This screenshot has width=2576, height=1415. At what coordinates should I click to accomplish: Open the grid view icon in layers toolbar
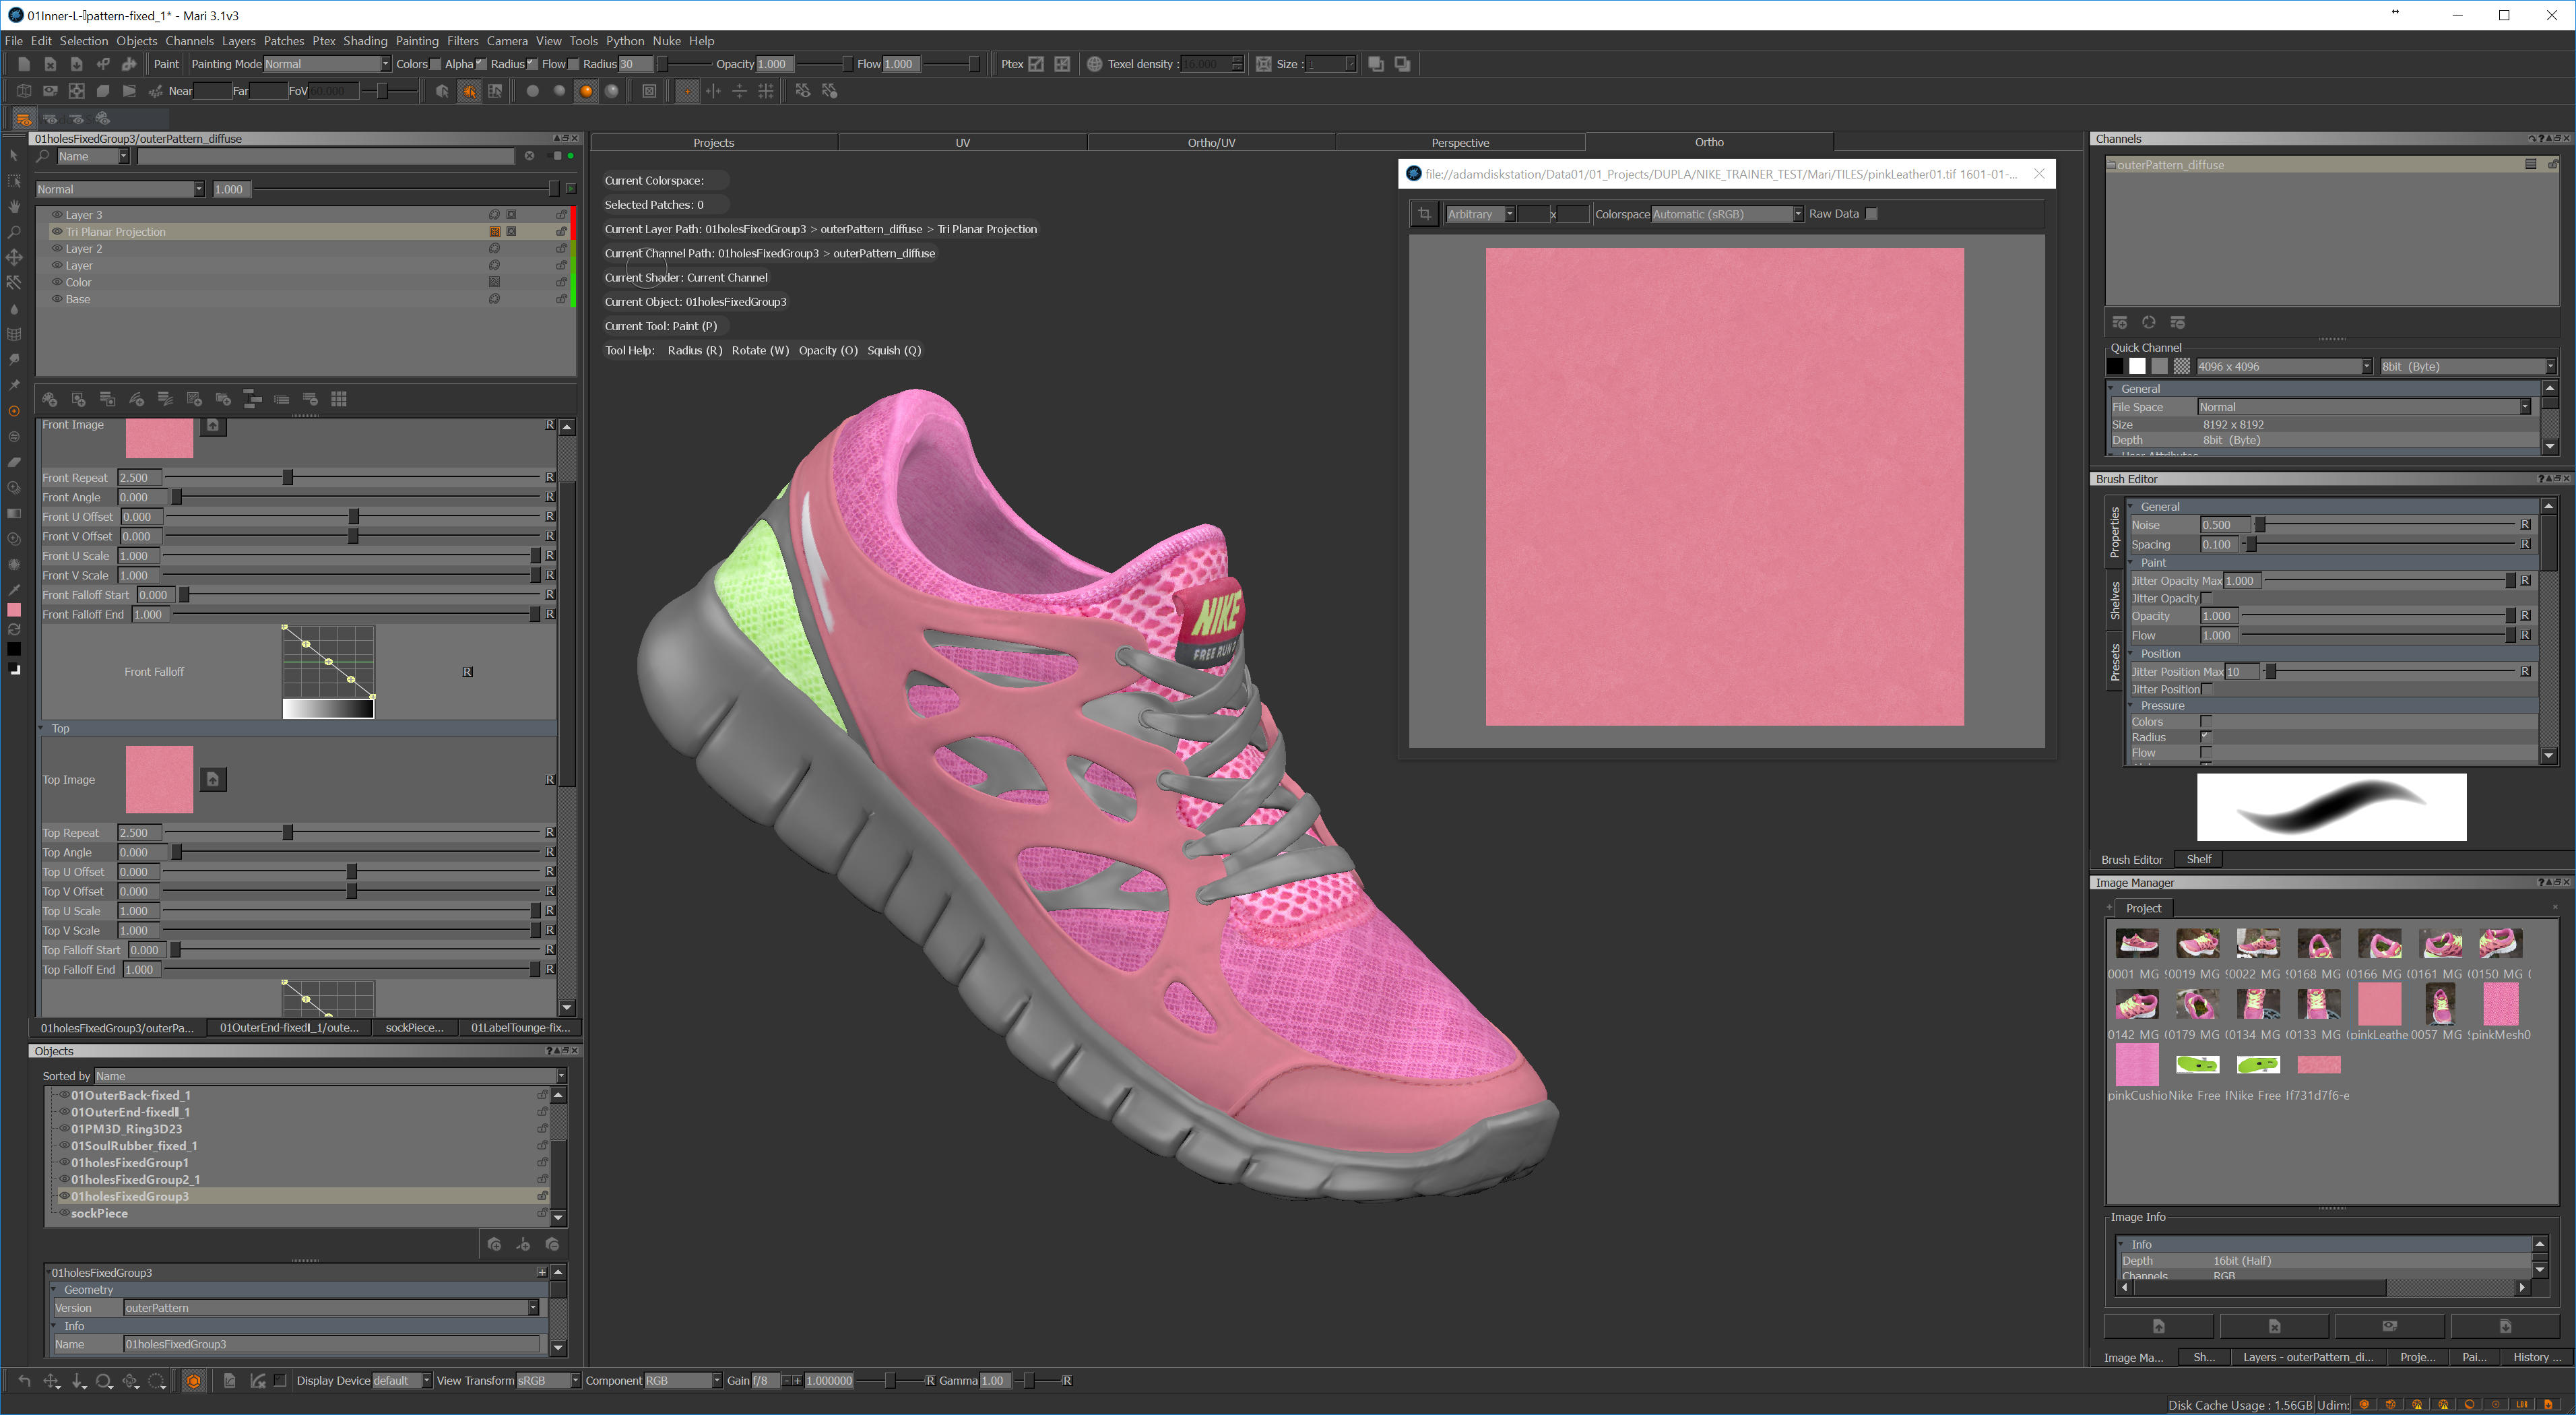(x=340, y=399)
